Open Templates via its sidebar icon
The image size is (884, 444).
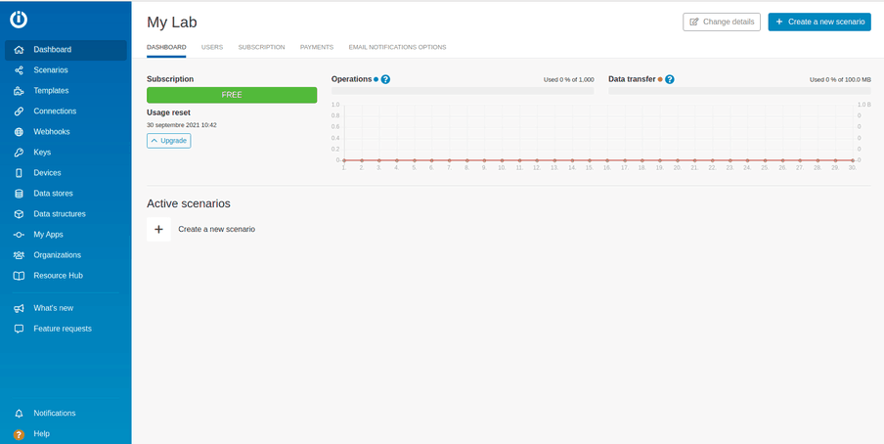[19, 91]
